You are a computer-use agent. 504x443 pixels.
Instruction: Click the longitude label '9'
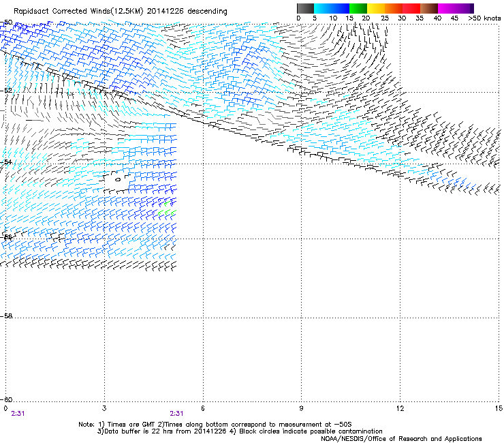click(x=301, y=408)
